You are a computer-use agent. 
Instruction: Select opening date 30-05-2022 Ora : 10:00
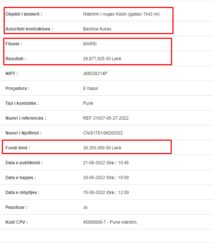[x=106, y=178]
